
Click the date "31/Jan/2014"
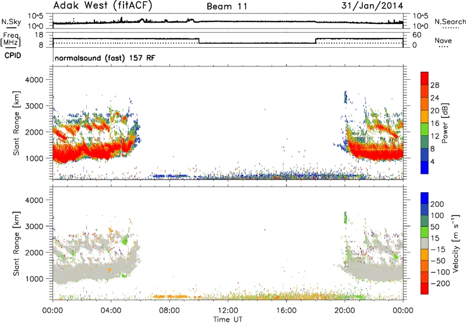pyautogui.click(x=372, y=6)
